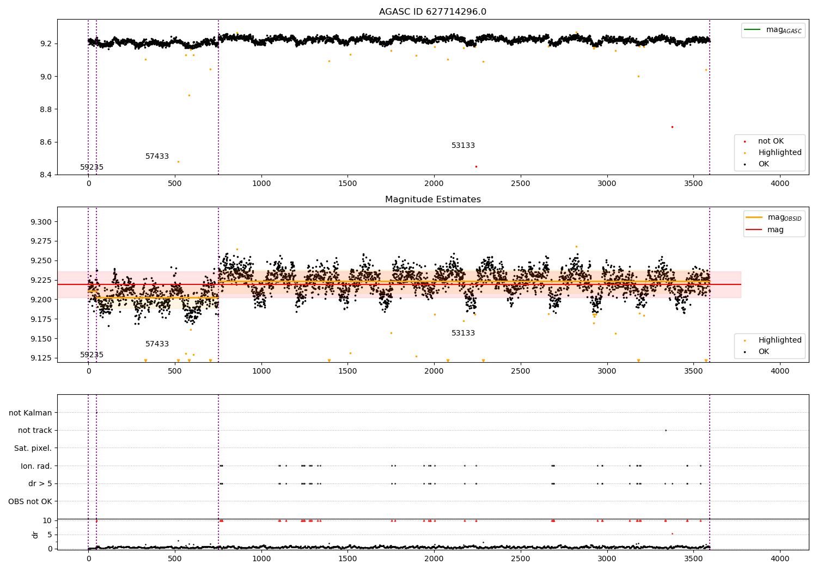
Task: Click the 4000 x-tick of the bottom plot
Action: [780, 558]
